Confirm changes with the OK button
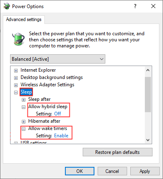Screen dimensions: 163x179 (79, 171)
